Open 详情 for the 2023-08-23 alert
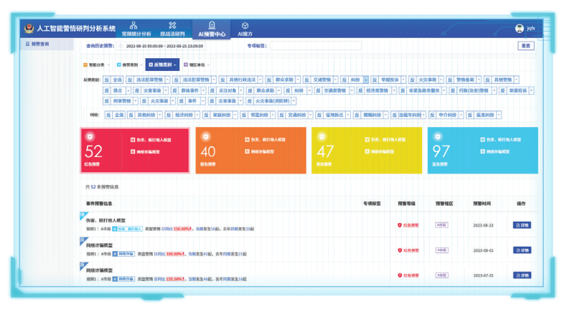 click(522, 225)
